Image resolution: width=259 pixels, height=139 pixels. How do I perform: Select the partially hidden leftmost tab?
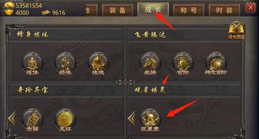92,10
